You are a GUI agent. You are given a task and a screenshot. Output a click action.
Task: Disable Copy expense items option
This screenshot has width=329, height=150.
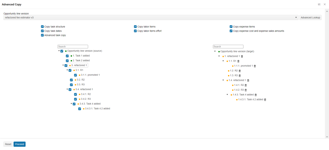(x=231, y=27)
